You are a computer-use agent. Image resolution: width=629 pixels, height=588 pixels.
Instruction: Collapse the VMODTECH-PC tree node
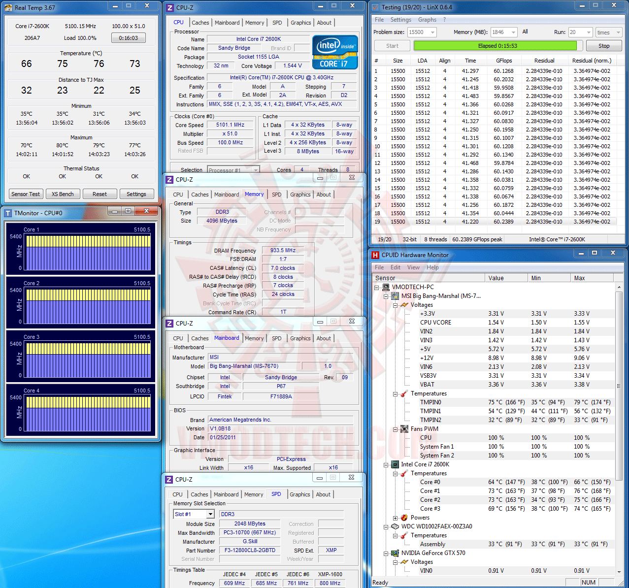[x=377, y=287]
